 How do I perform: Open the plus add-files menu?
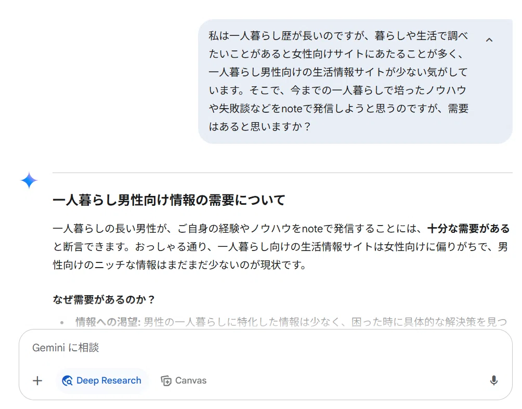click(37, 380)
